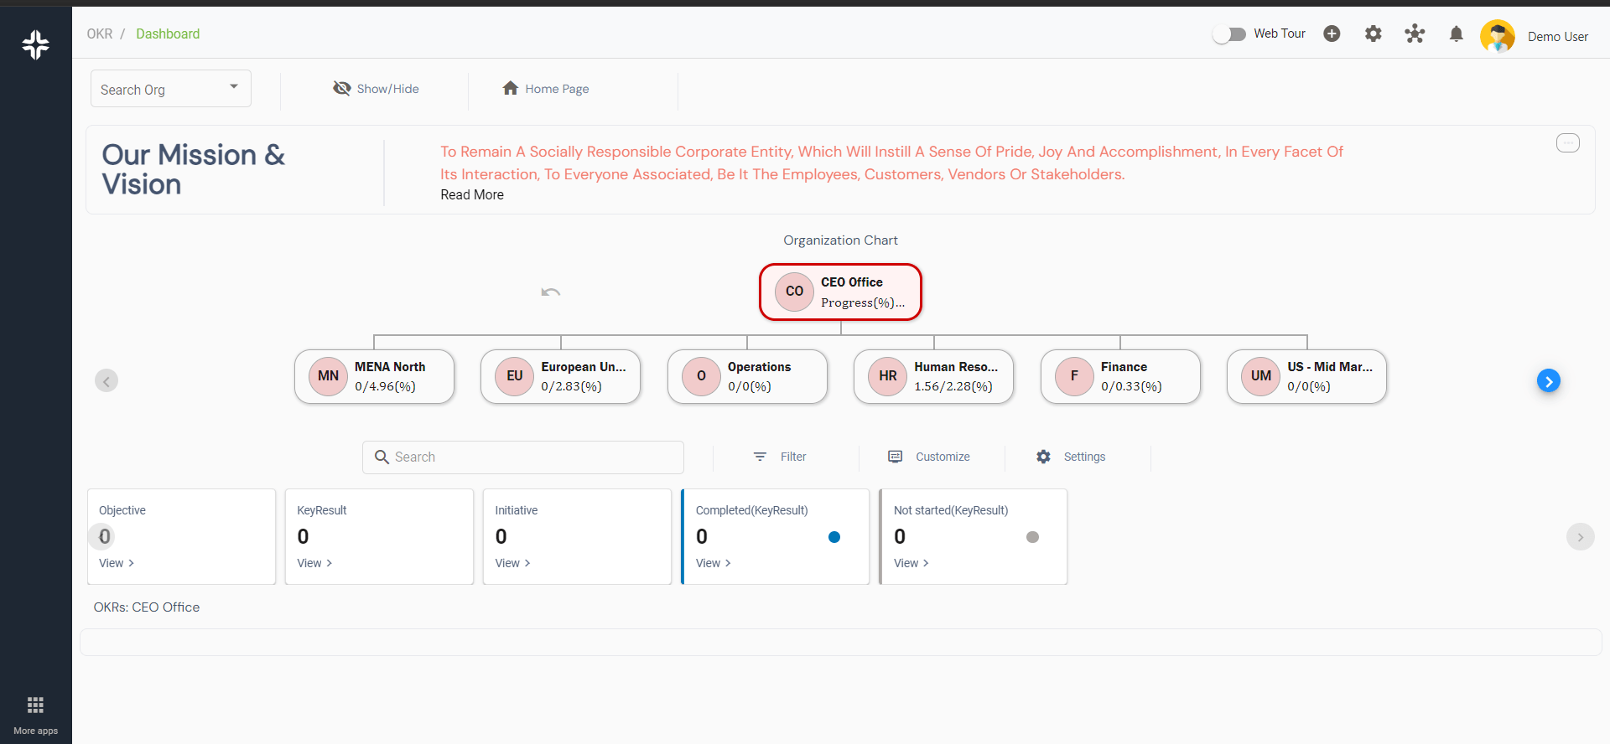Click the plus add icon in header
Viewport: 1610px width, 744px height.
click(x=1332, y=34)
